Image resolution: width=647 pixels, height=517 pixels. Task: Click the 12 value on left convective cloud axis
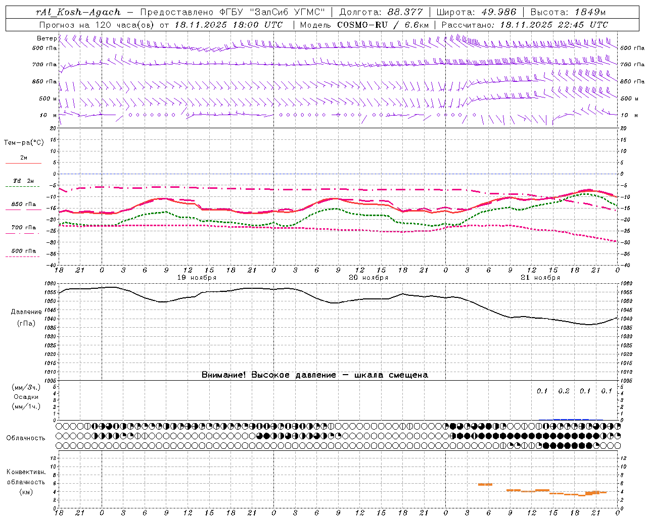point(53,458)
